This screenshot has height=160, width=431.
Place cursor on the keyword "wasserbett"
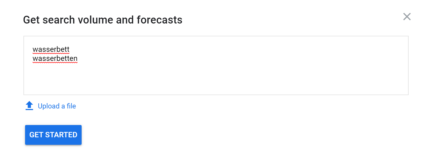(51, 49)
